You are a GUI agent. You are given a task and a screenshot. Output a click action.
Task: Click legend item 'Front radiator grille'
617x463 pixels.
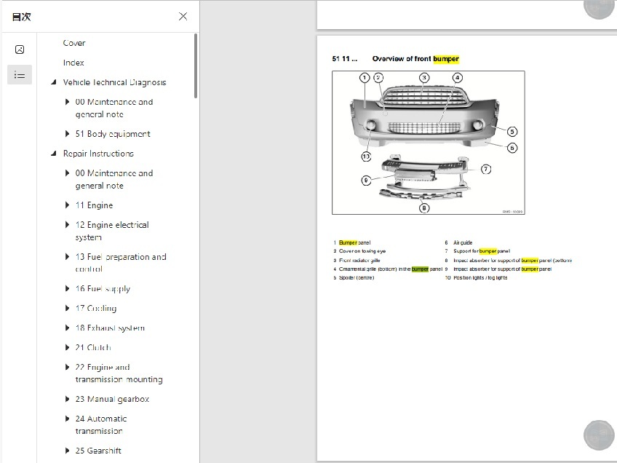click(359, 260)
